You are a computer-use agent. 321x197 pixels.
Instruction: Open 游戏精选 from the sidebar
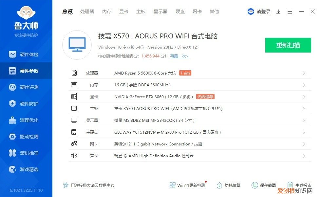[x=26, y=169]
